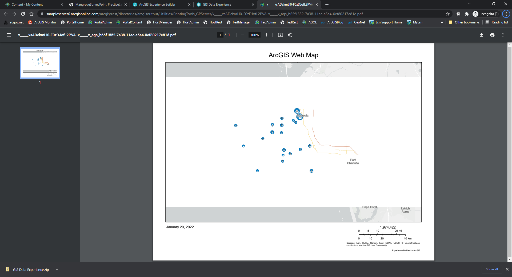Toggle fit-to-page view

pyautogui.click(x=280, y=35)
